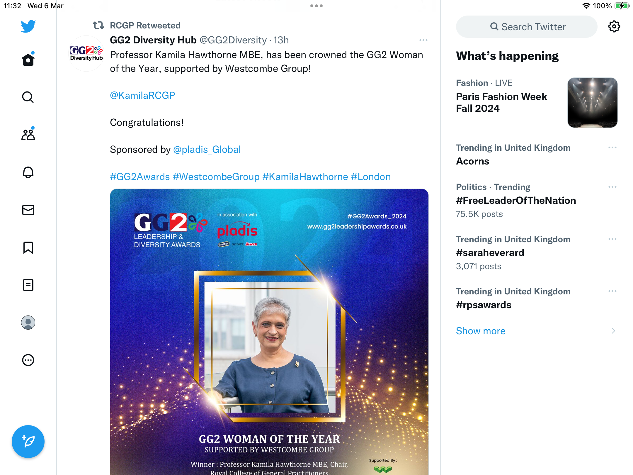Open the @KamilaRCGP mention link
The width and height of the screenshot is (633, 475).
(x=142, y=96)
